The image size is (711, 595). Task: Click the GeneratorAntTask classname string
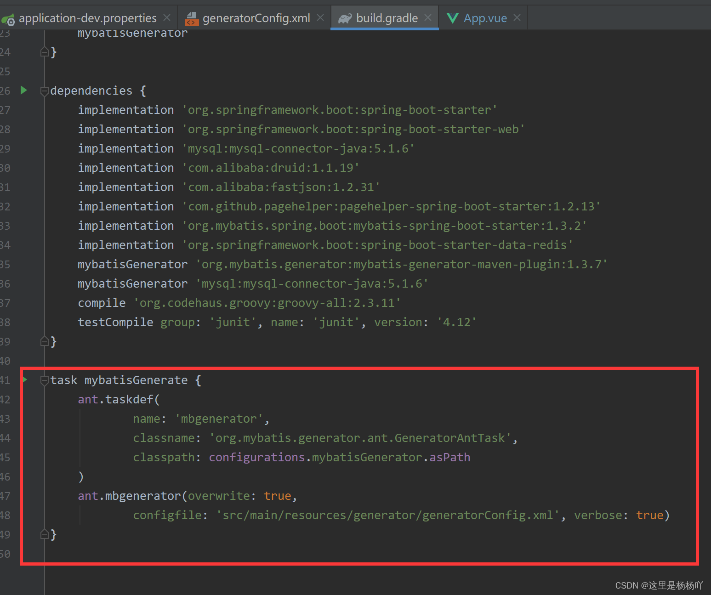click(361, 438)
